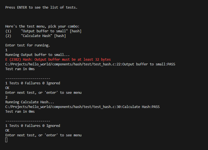Click 'Here's the test menu' heading line
This screenshot has height=150, width=208.
coord(42,26)
